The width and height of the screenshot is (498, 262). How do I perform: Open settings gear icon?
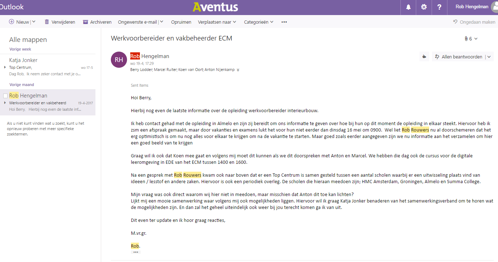[424, 7]
